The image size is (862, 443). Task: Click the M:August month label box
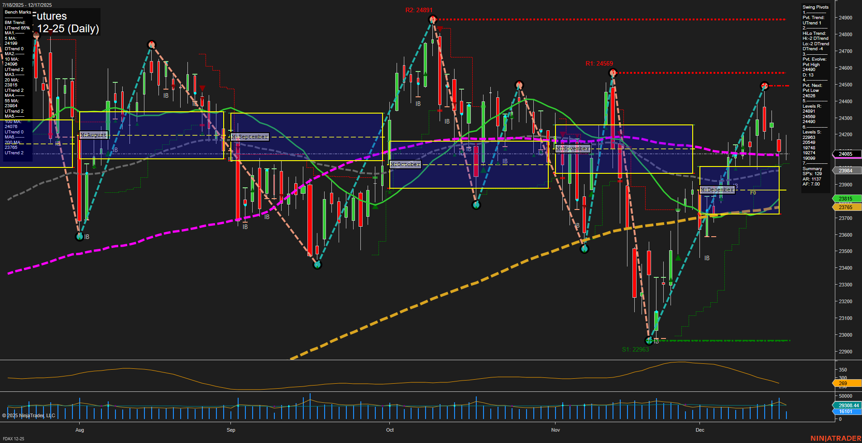tap(93, 135)
